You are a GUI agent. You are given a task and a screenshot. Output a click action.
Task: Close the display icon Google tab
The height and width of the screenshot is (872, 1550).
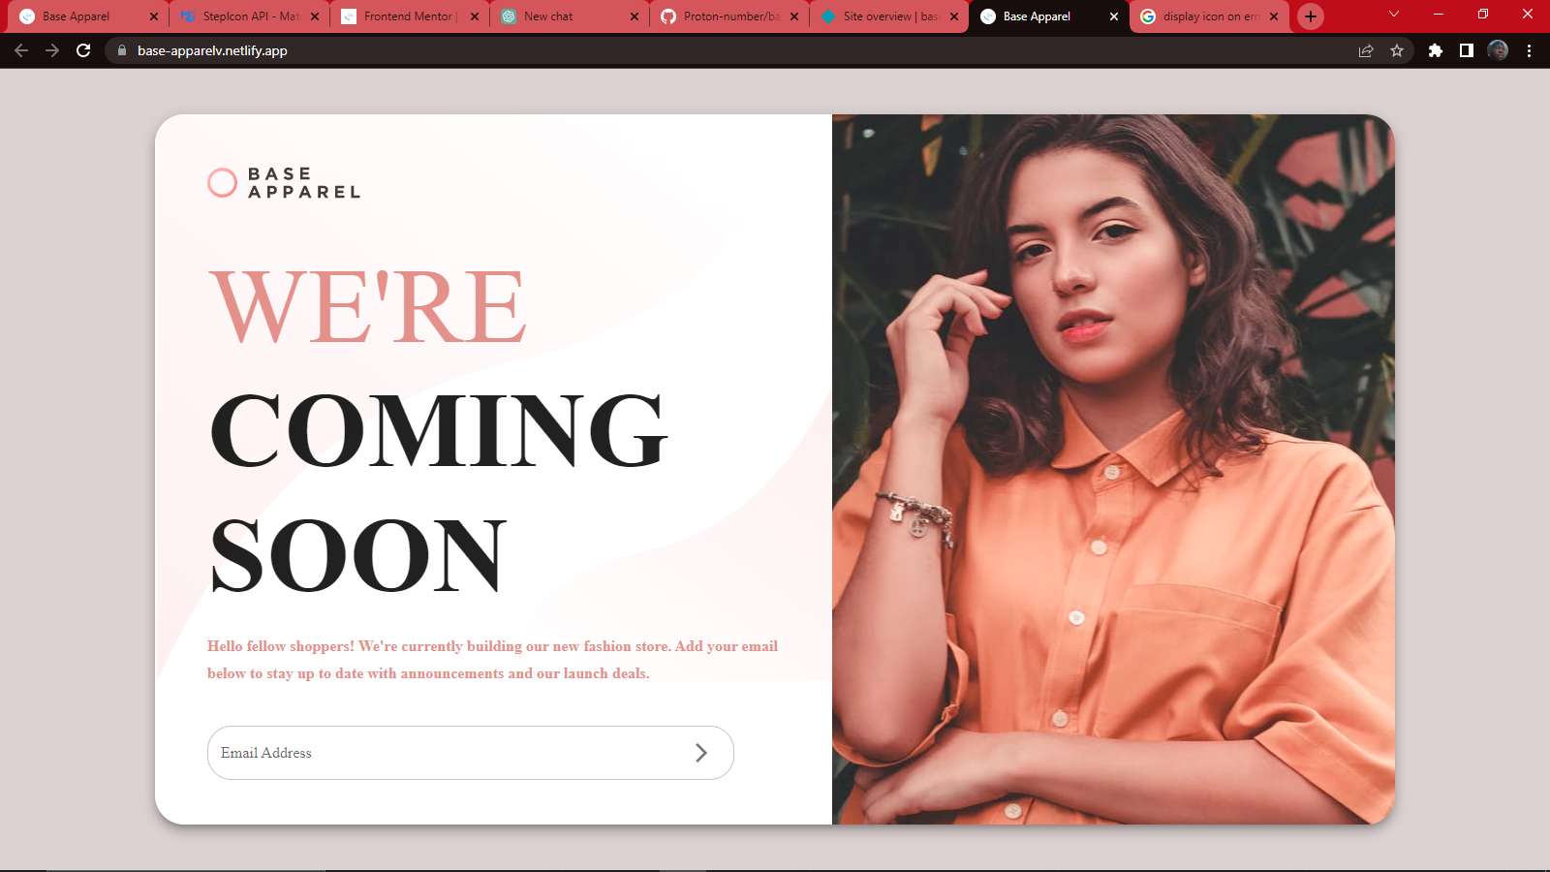(x=1274, y=16)
